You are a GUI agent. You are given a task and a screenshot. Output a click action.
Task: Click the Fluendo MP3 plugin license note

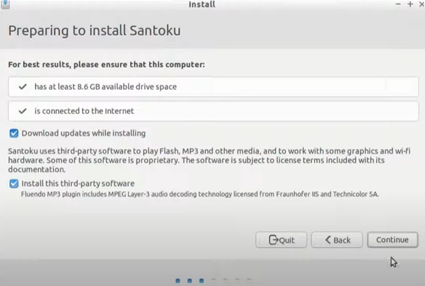(x=200, y=194)
